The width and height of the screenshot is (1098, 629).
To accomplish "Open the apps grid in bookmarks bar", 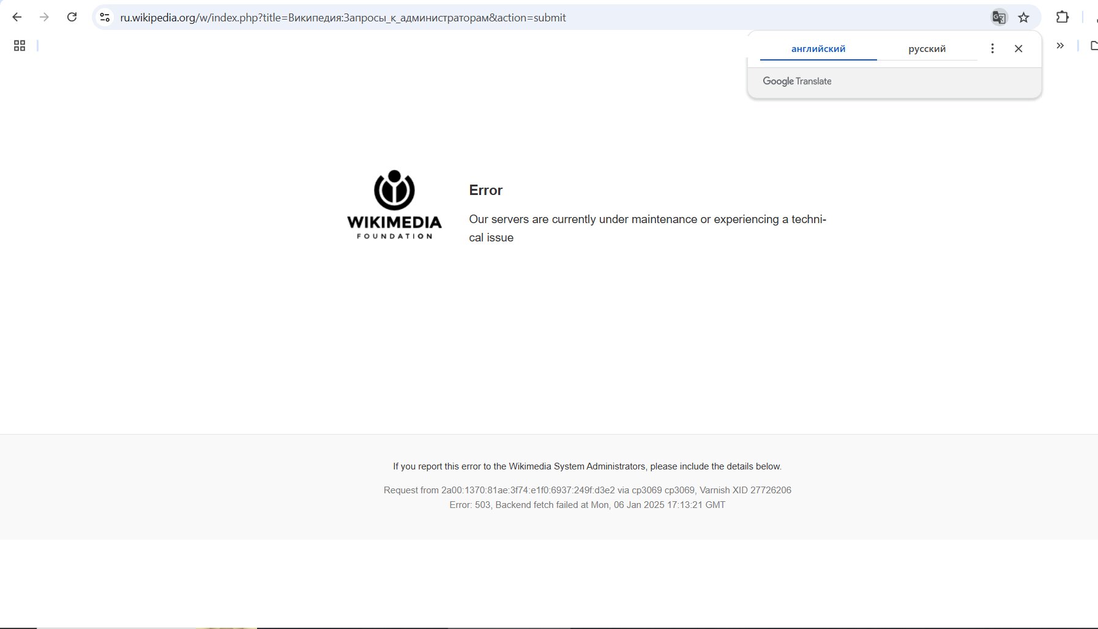I will [x=20, y=46].
